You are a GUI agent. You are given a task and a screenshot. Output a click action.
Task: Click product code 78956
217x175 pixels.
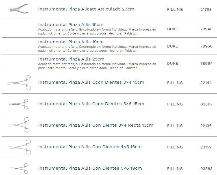click(x=206, y=46)
